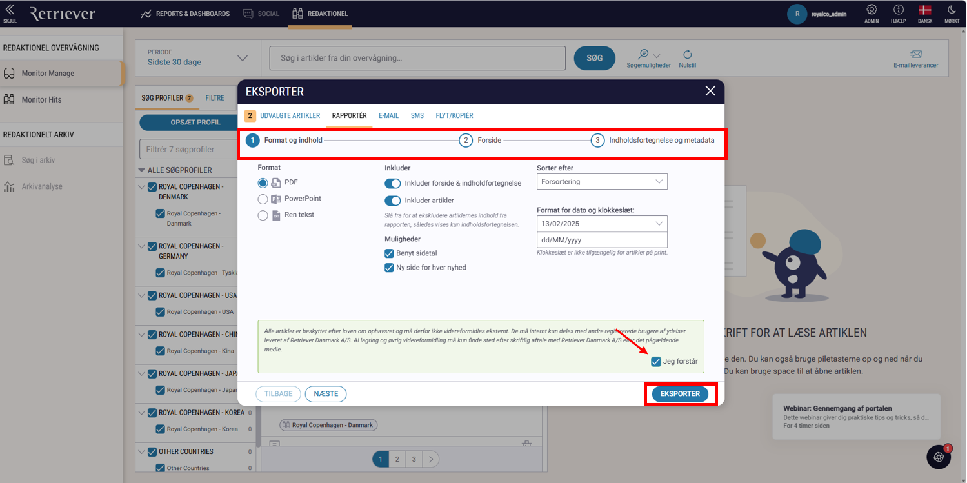
Task: Click the Tilbage button
Action: 278,393
